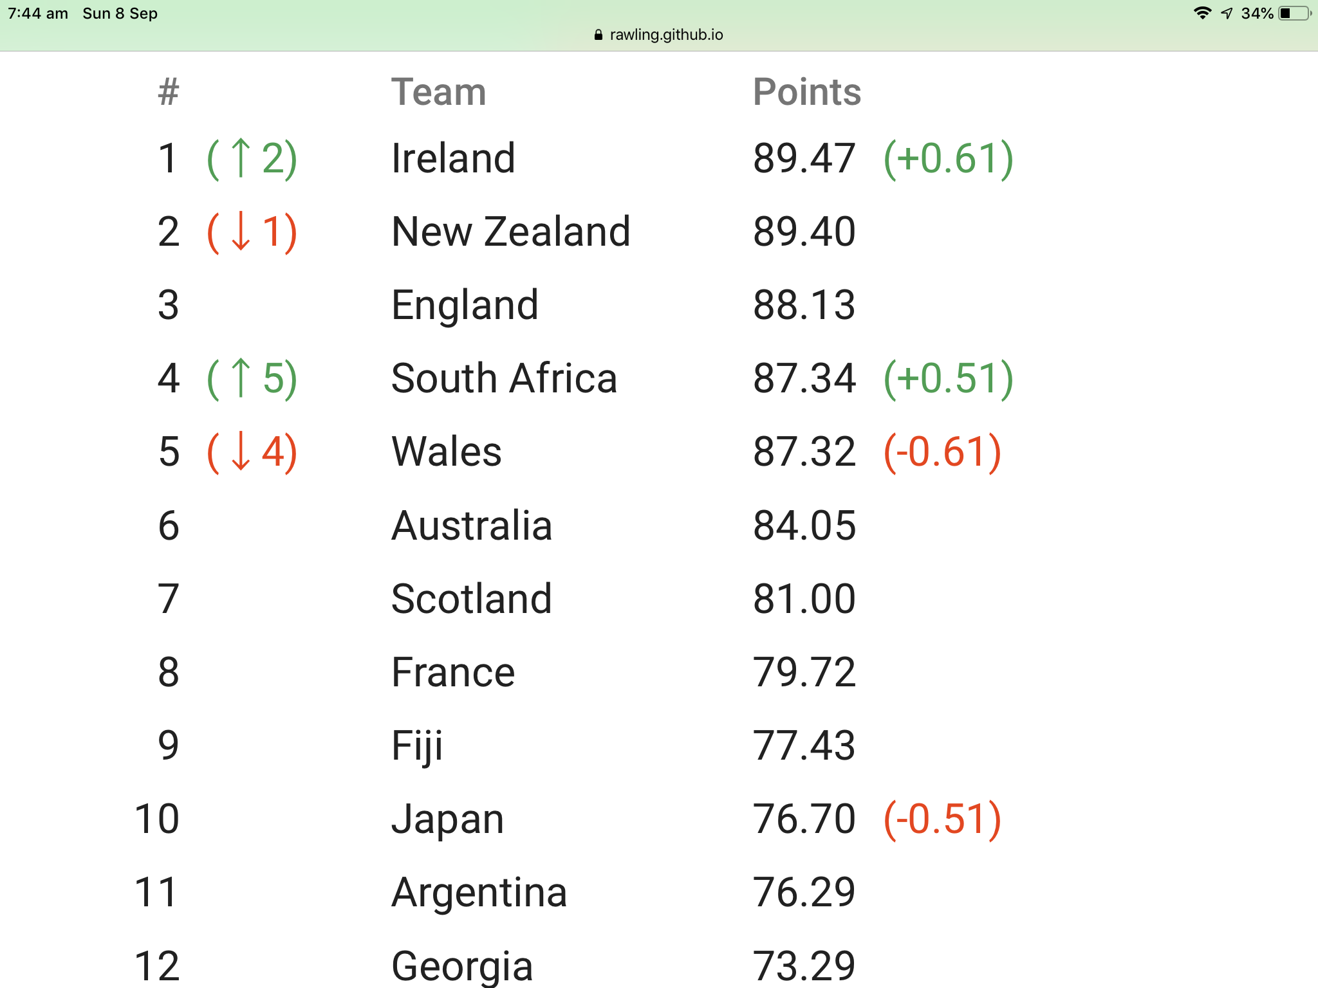This screenshot has width=1318, height=988.
Task: Select the England team name
Action: [465, 305]
